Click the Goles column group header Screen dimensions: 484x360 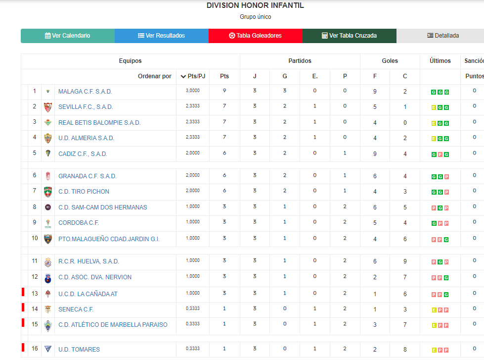[390, 61]
